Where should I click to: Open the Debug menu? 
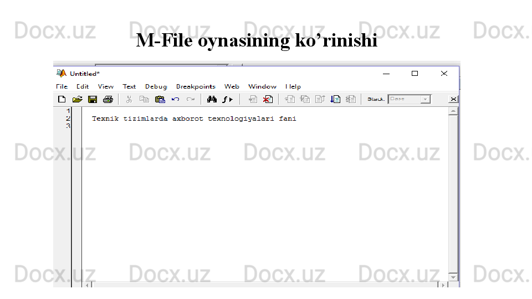tap(156, 86)
